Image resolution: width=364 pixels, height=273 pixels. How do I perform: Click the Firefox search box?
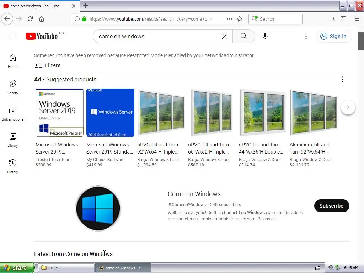click(275, 19)
